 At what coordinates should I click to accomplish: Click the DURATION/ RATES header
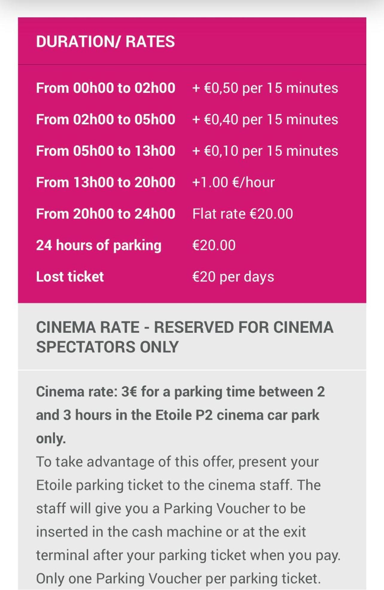pyautogui.click(x=105, y=41)
